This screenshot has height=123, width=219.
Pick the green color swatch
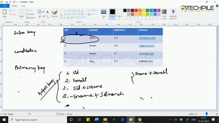[147, 11]
